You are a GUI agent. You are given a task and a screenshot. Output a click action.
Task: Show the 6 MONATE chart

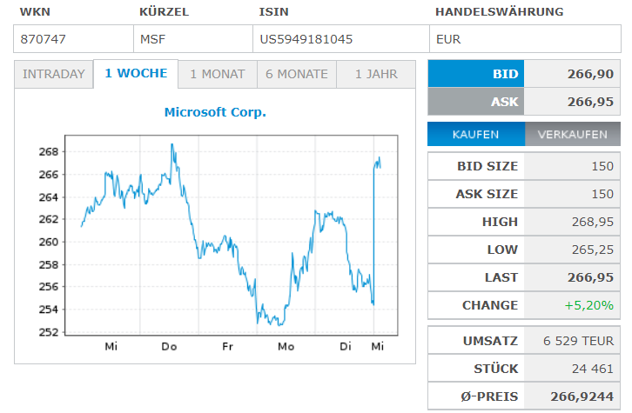tap(297, 74)
